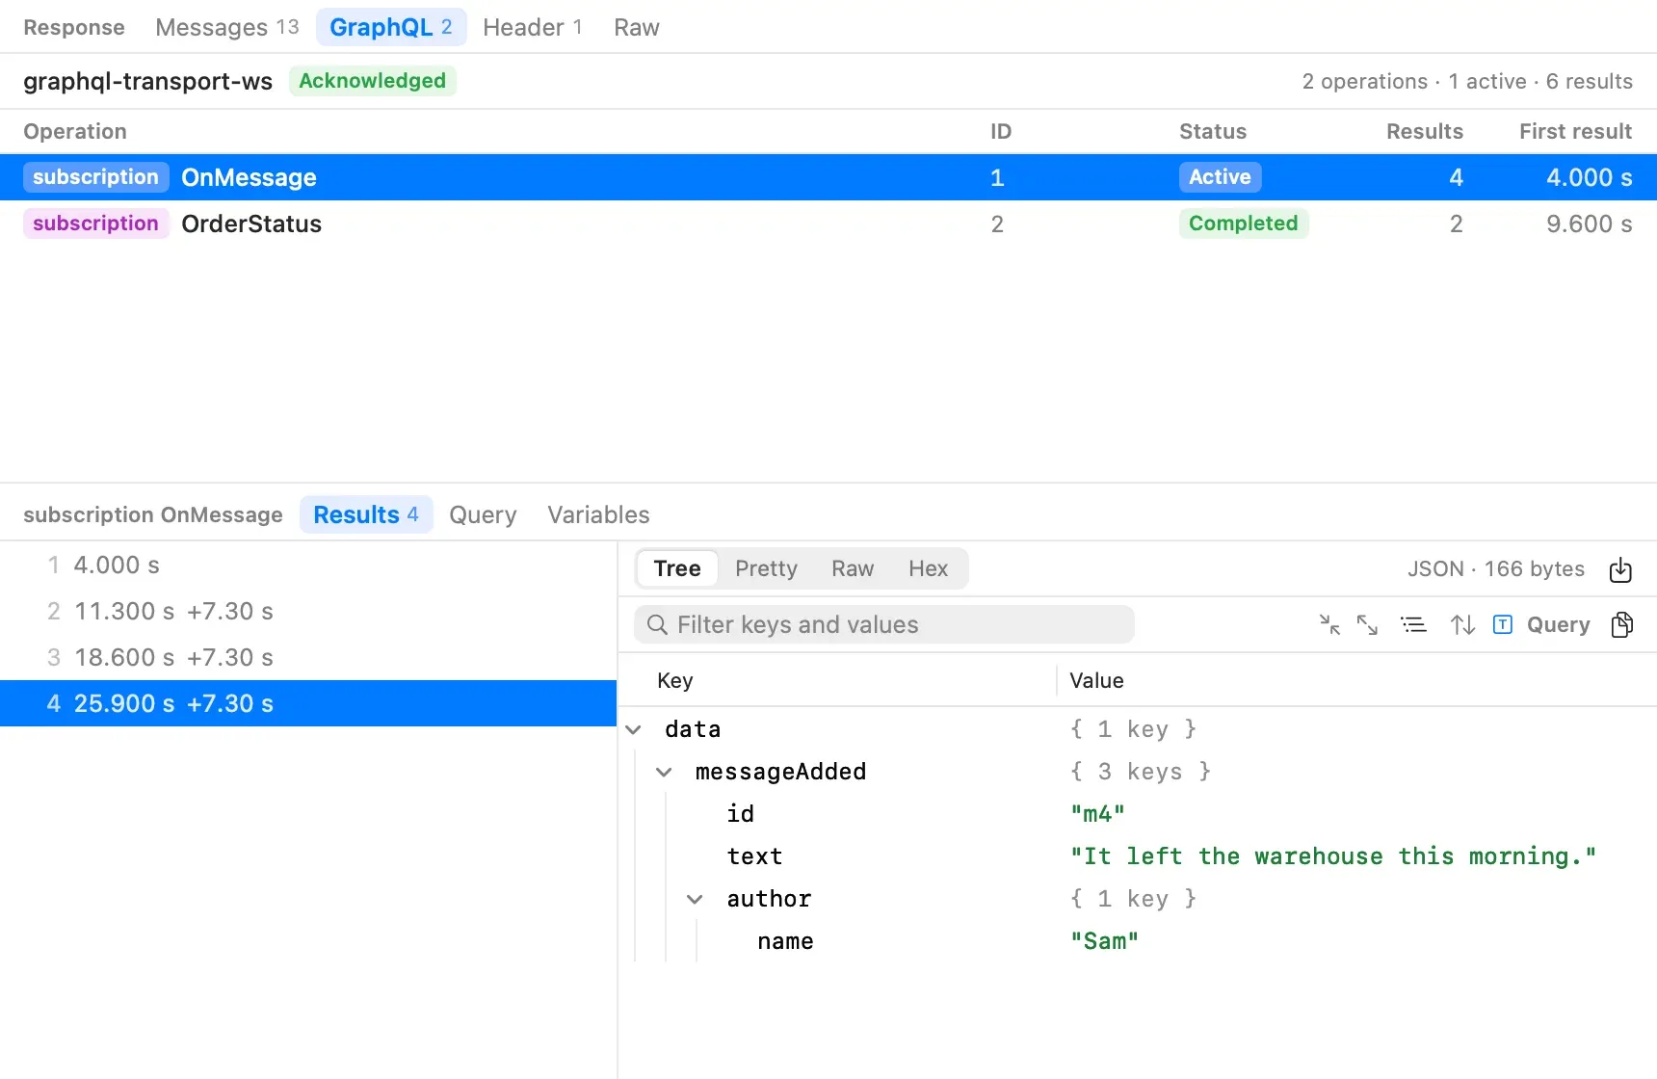Click the save/export JSON icon
This screenshot has height=1079, width=1657.
click(x=1620, y=569)
